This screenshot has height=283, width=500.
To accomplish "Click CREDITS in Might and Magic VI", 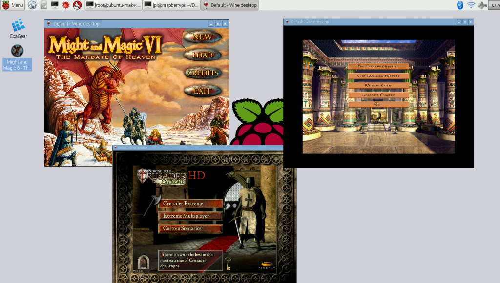I will click(203, 73).
